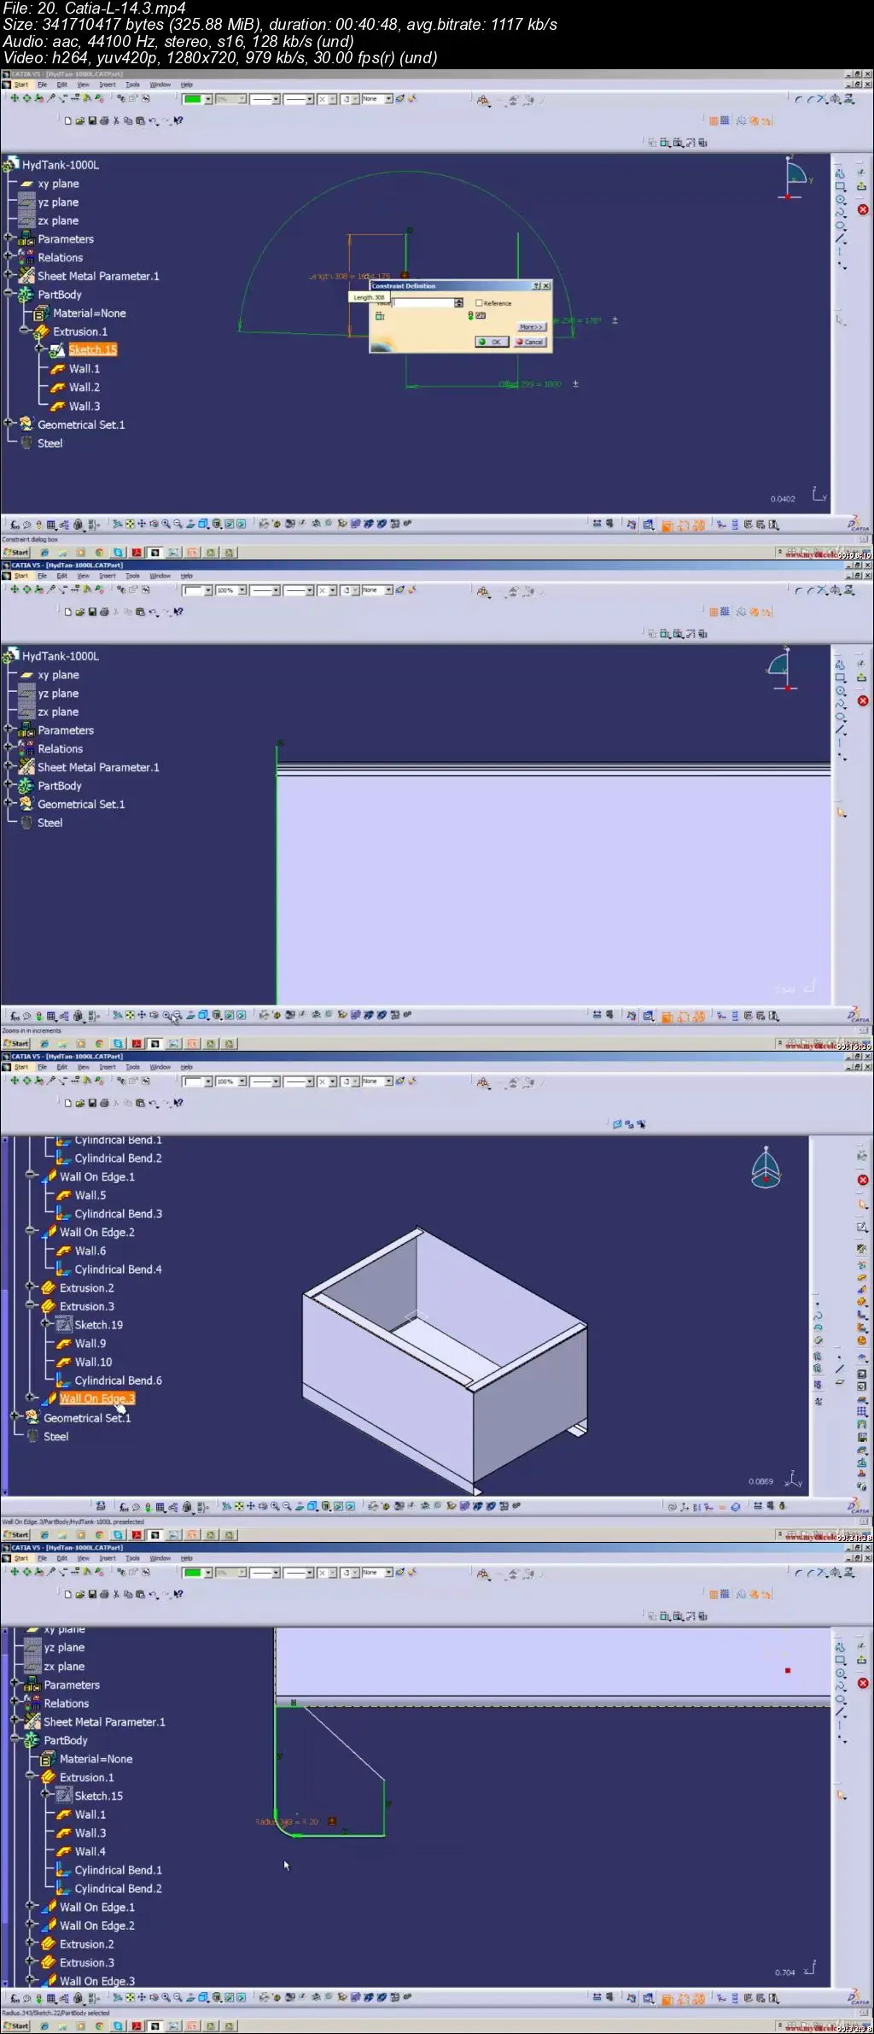Open the Help menu in fourth frame
The width and height of the screenshot is (874, 2034).
pyautogui.click(x=186, y=1558)
